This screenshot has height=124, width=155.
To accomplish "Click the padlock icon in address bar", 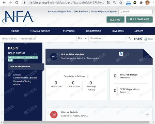I will [x=25, y=3].
